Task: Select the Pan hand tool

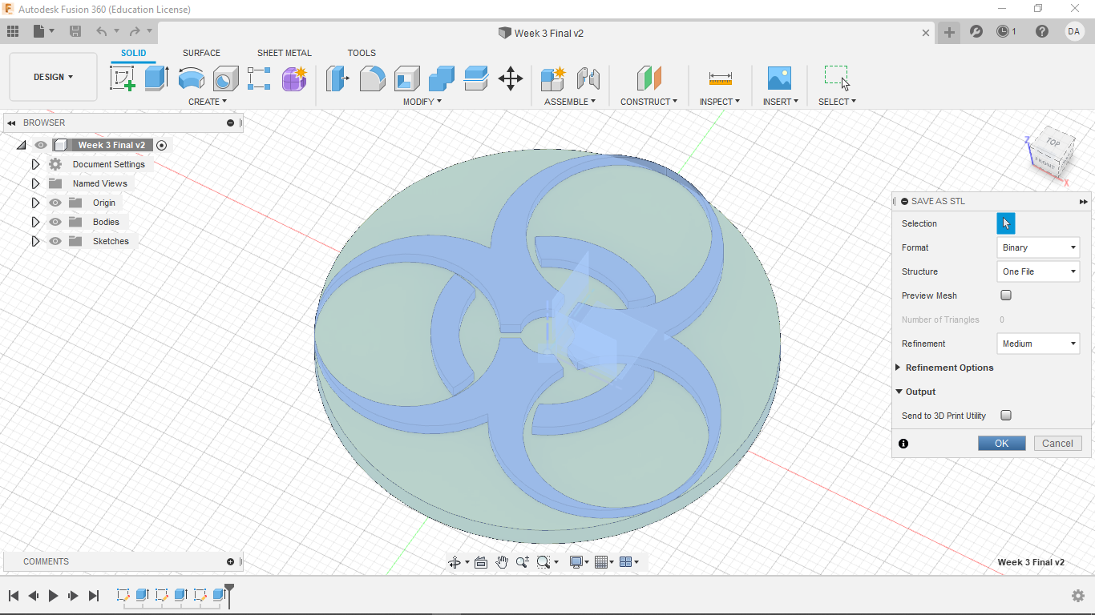Action: pyautogui.click(x=502, y=562)
